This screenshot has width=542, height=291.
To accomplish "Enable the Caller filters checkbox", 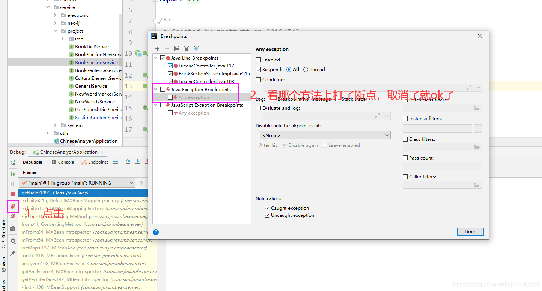I will 405,176.
